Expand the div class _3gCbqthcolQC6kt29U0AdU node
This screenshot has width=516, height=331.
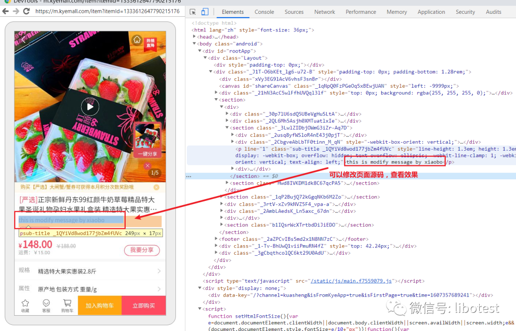pyautogui.click(x=216, y=253)
